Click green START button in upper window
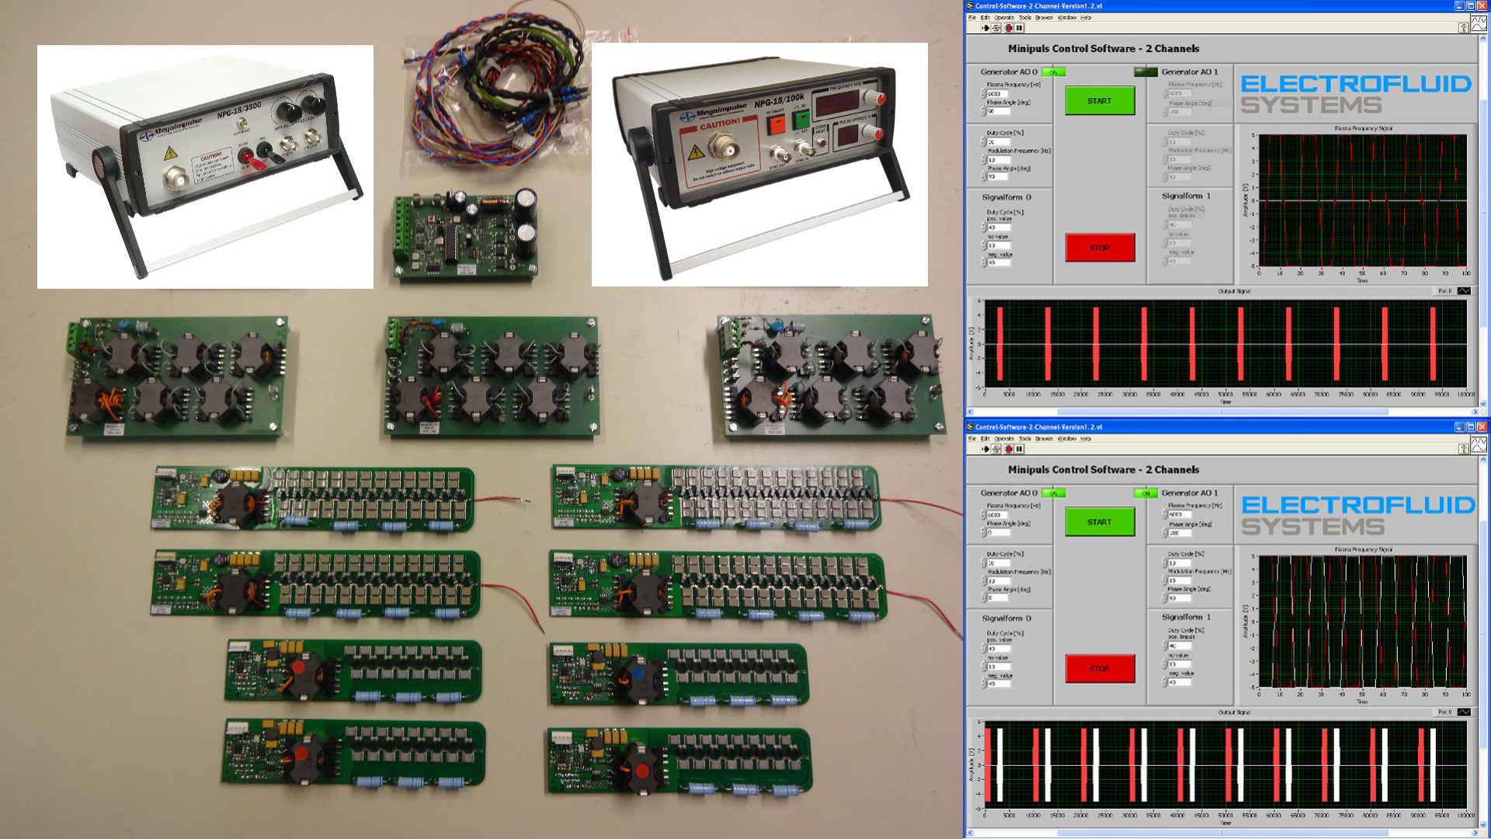Screen dimensions: 1491x839 1100,101
